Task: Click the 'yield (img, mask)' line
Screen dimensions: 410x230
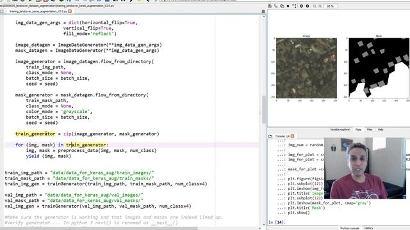Action: pos(49,156)
